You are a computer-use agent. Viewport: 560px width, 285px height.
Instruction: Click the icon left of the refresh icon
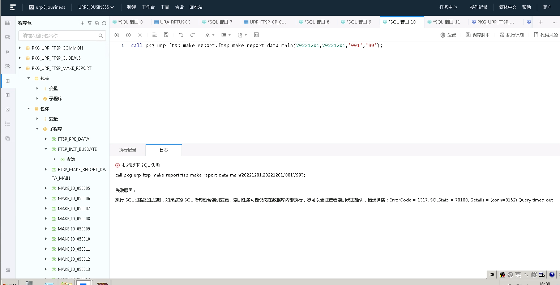97,23
